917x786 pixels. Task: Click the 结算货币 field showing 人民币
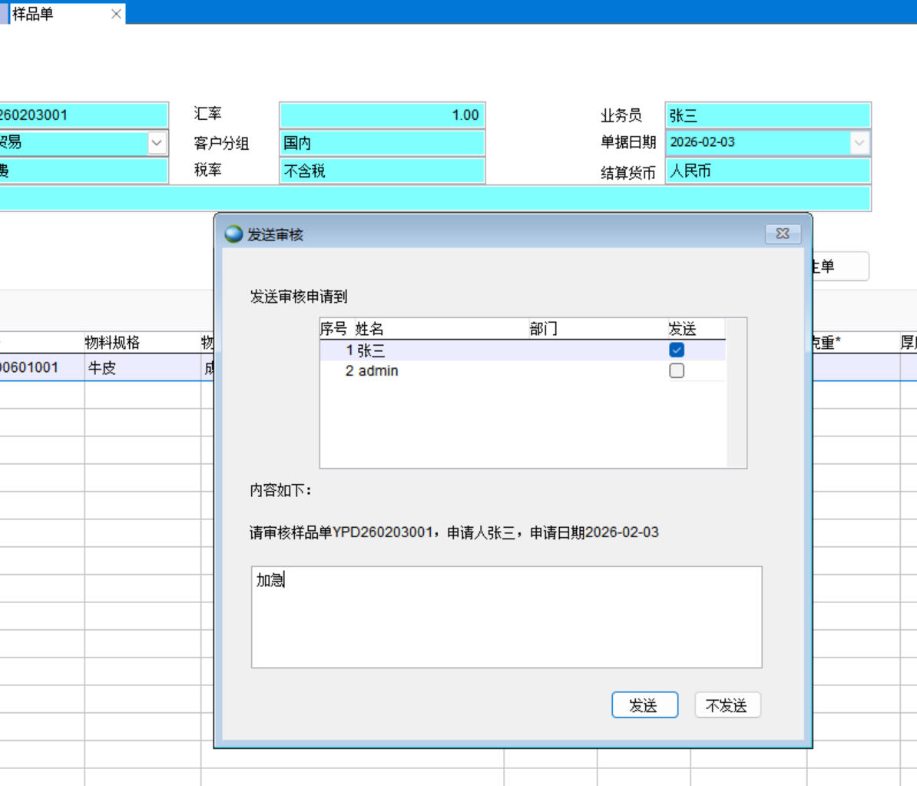pyautogui.click(x=767, y=171)
